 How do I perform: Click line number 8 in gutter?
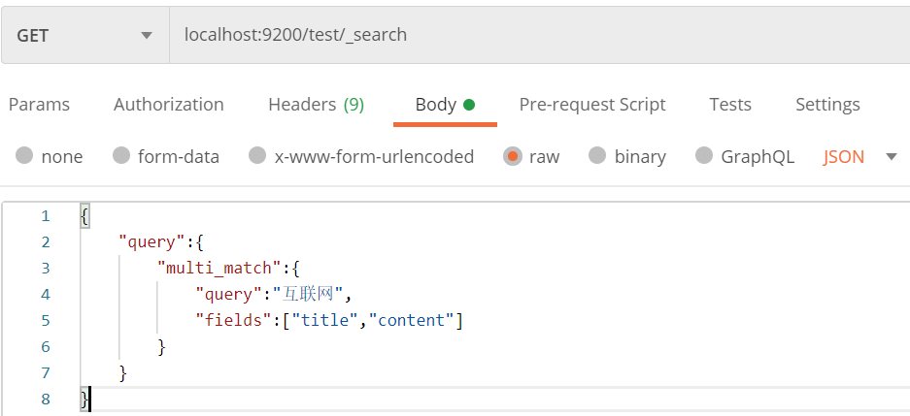point(45,399)
